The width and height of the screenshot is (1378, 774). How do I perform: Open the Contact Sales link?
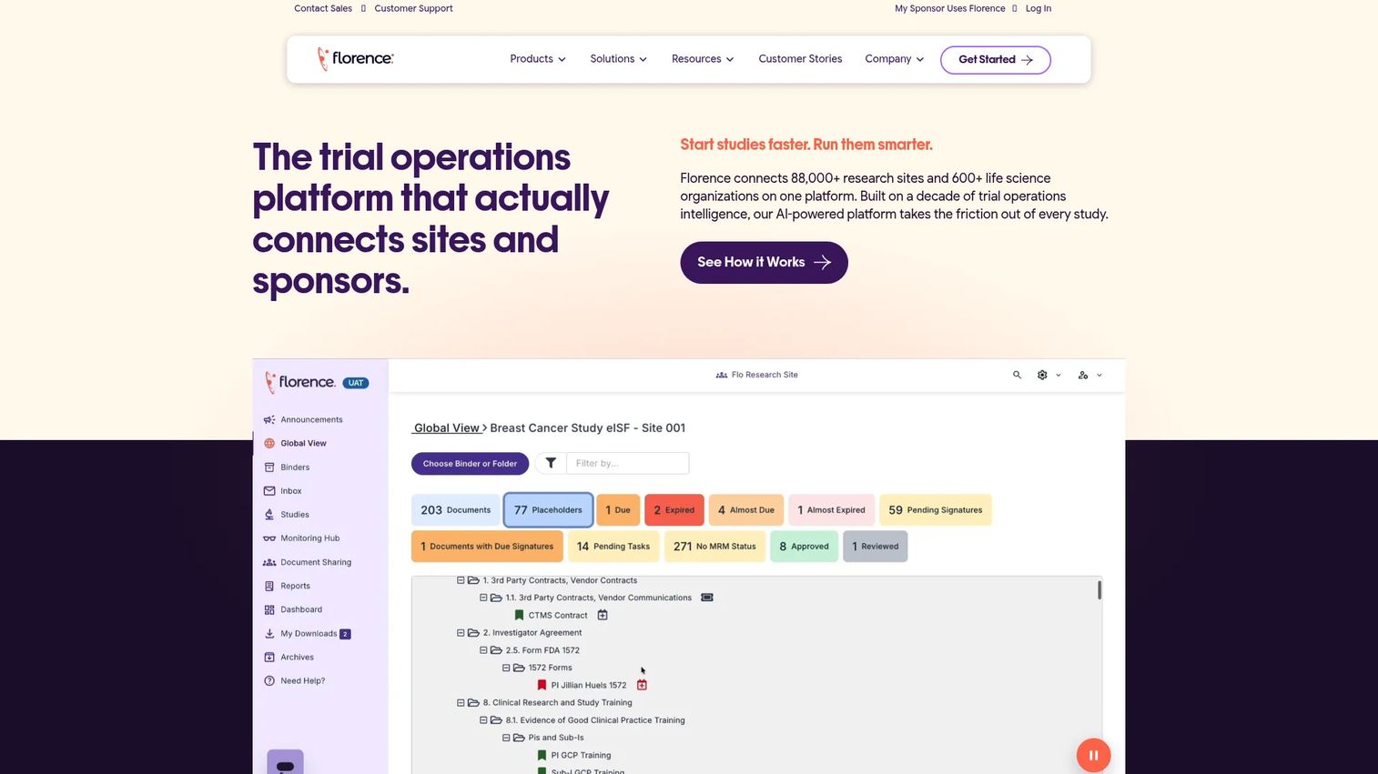point(323,8)
